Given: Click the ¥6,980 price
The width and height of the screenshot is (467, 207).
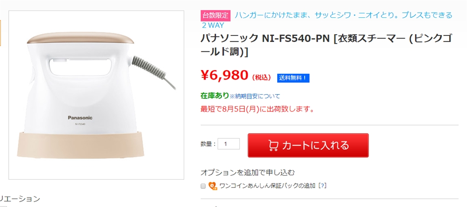Looking at the screenshot, I should (224, 75).
